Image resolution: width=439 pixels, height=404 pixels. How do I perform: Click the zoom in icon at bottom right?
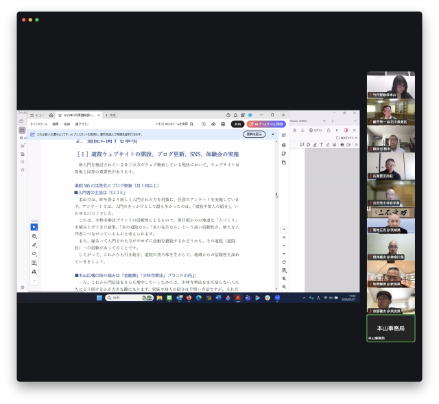click(284, 278)
